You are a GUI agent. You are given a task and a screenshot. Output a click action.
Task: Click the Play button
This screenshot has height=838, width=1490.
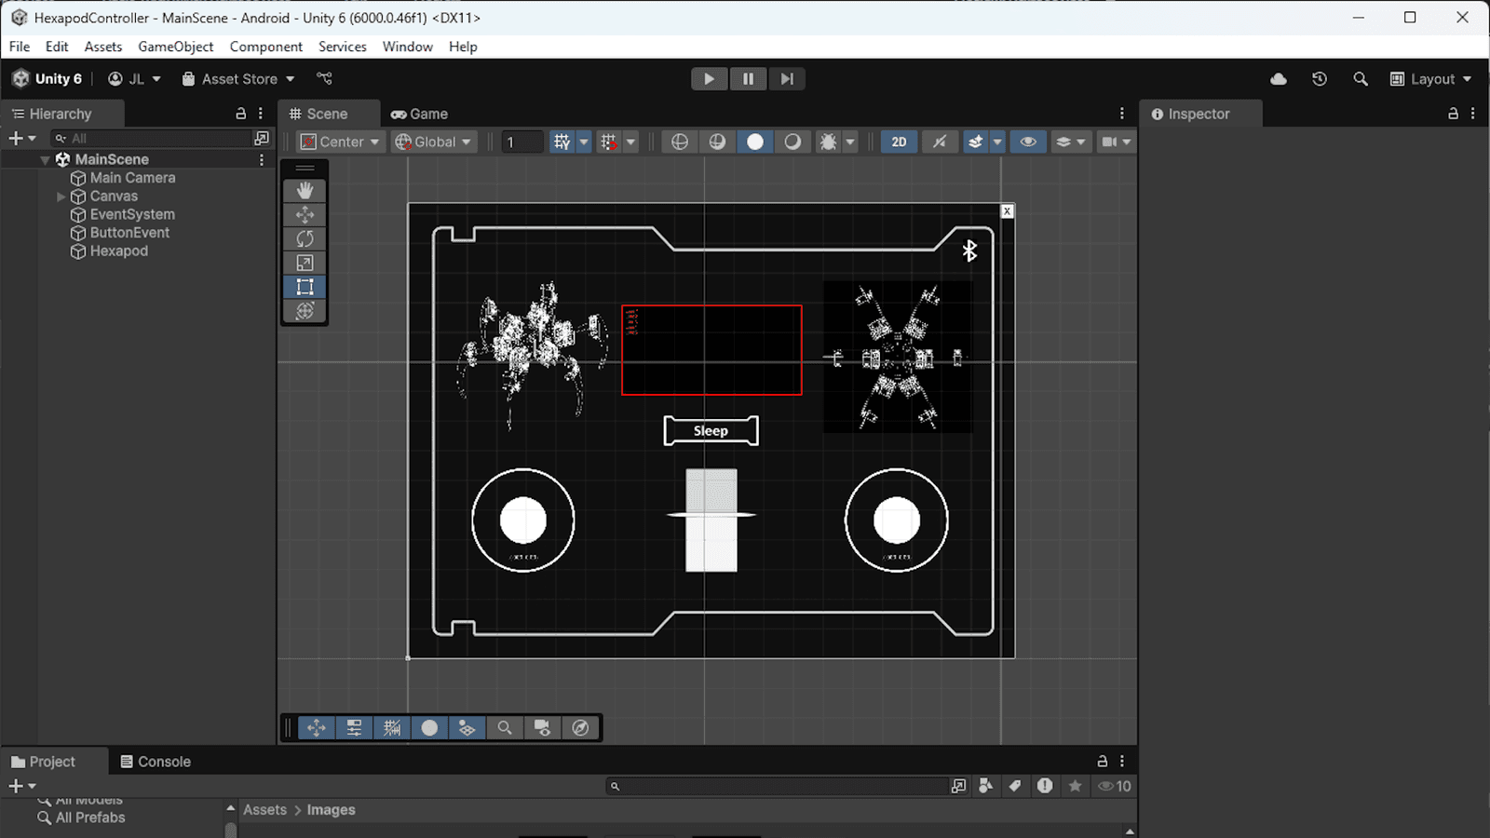(x=710, y=79)
